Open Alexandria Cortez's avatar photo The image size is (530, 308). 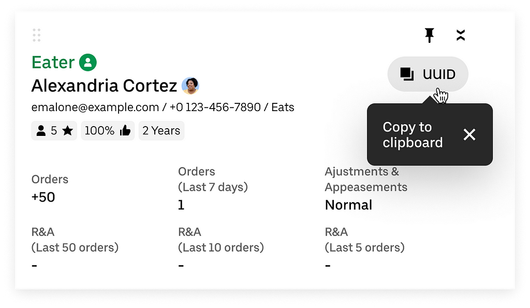click(x=190, y=86)
